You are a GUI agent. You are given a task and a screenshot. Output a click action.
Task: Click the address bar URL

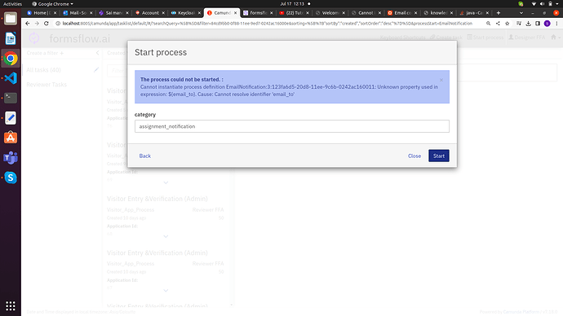267,24
